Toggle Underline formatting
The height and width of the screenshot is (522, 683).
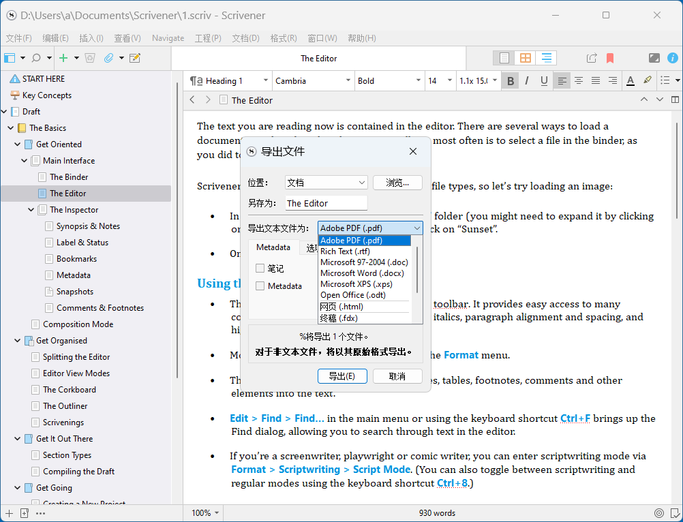pos(544,81)
